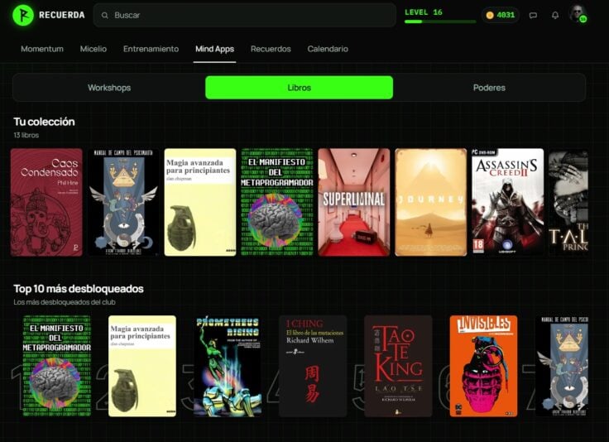
Task: Open the Invisibles comic cover
Action: (483, 366)
